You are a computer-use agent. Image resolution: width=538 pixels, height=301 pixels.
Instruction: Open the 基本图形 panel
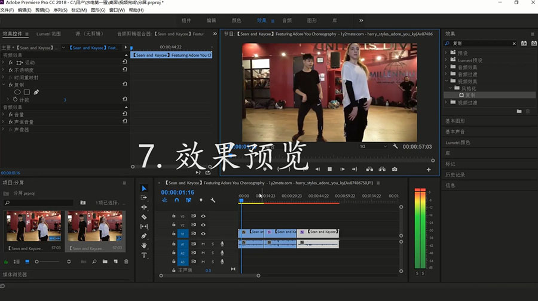[456, 121]
